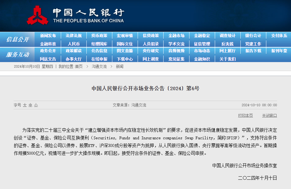Click 打印本页 to print this page
Screen dimensions: 291x189
tap(245, 115)
